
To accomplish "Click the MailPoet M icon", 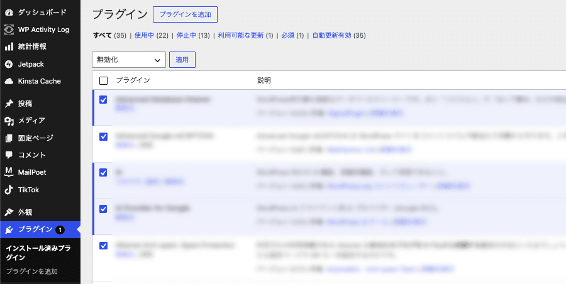I will [x=9, y=172].
